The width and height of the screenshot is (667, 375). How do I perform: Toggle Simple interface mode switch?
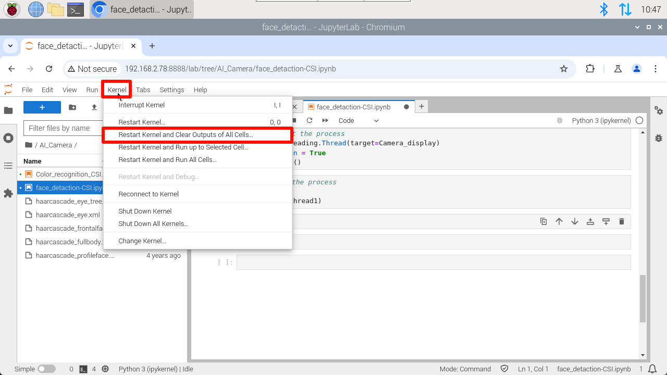coord(46,369)
